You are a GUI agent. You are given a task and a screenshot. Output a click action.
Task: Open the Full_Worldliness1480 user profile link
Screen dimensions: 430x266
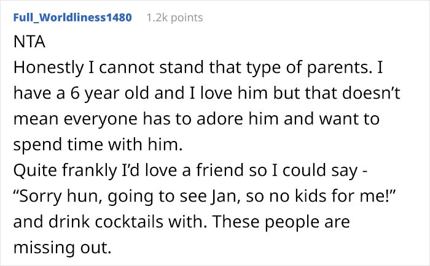pos(72,18)
